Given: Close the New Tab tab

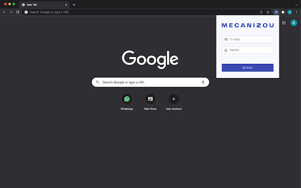Looking at the screenshot, I should point(66,5).
